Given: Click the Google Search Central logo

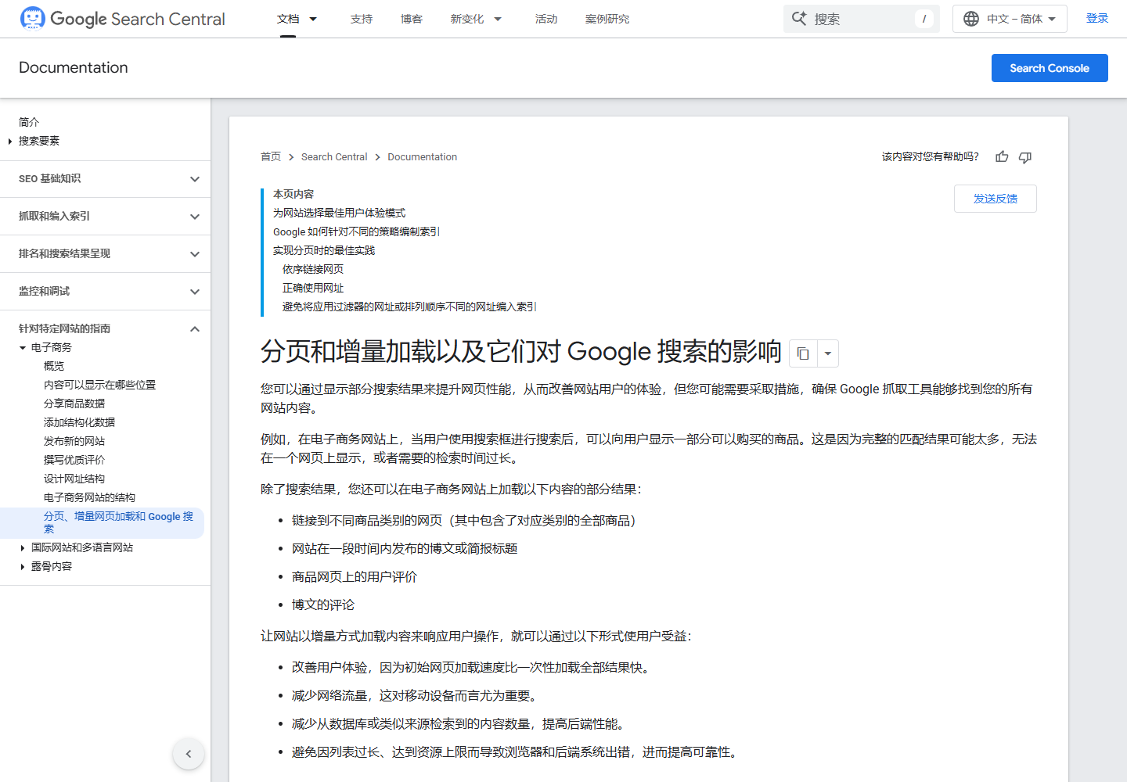Looking at the screenshot, I should (122, 19).
